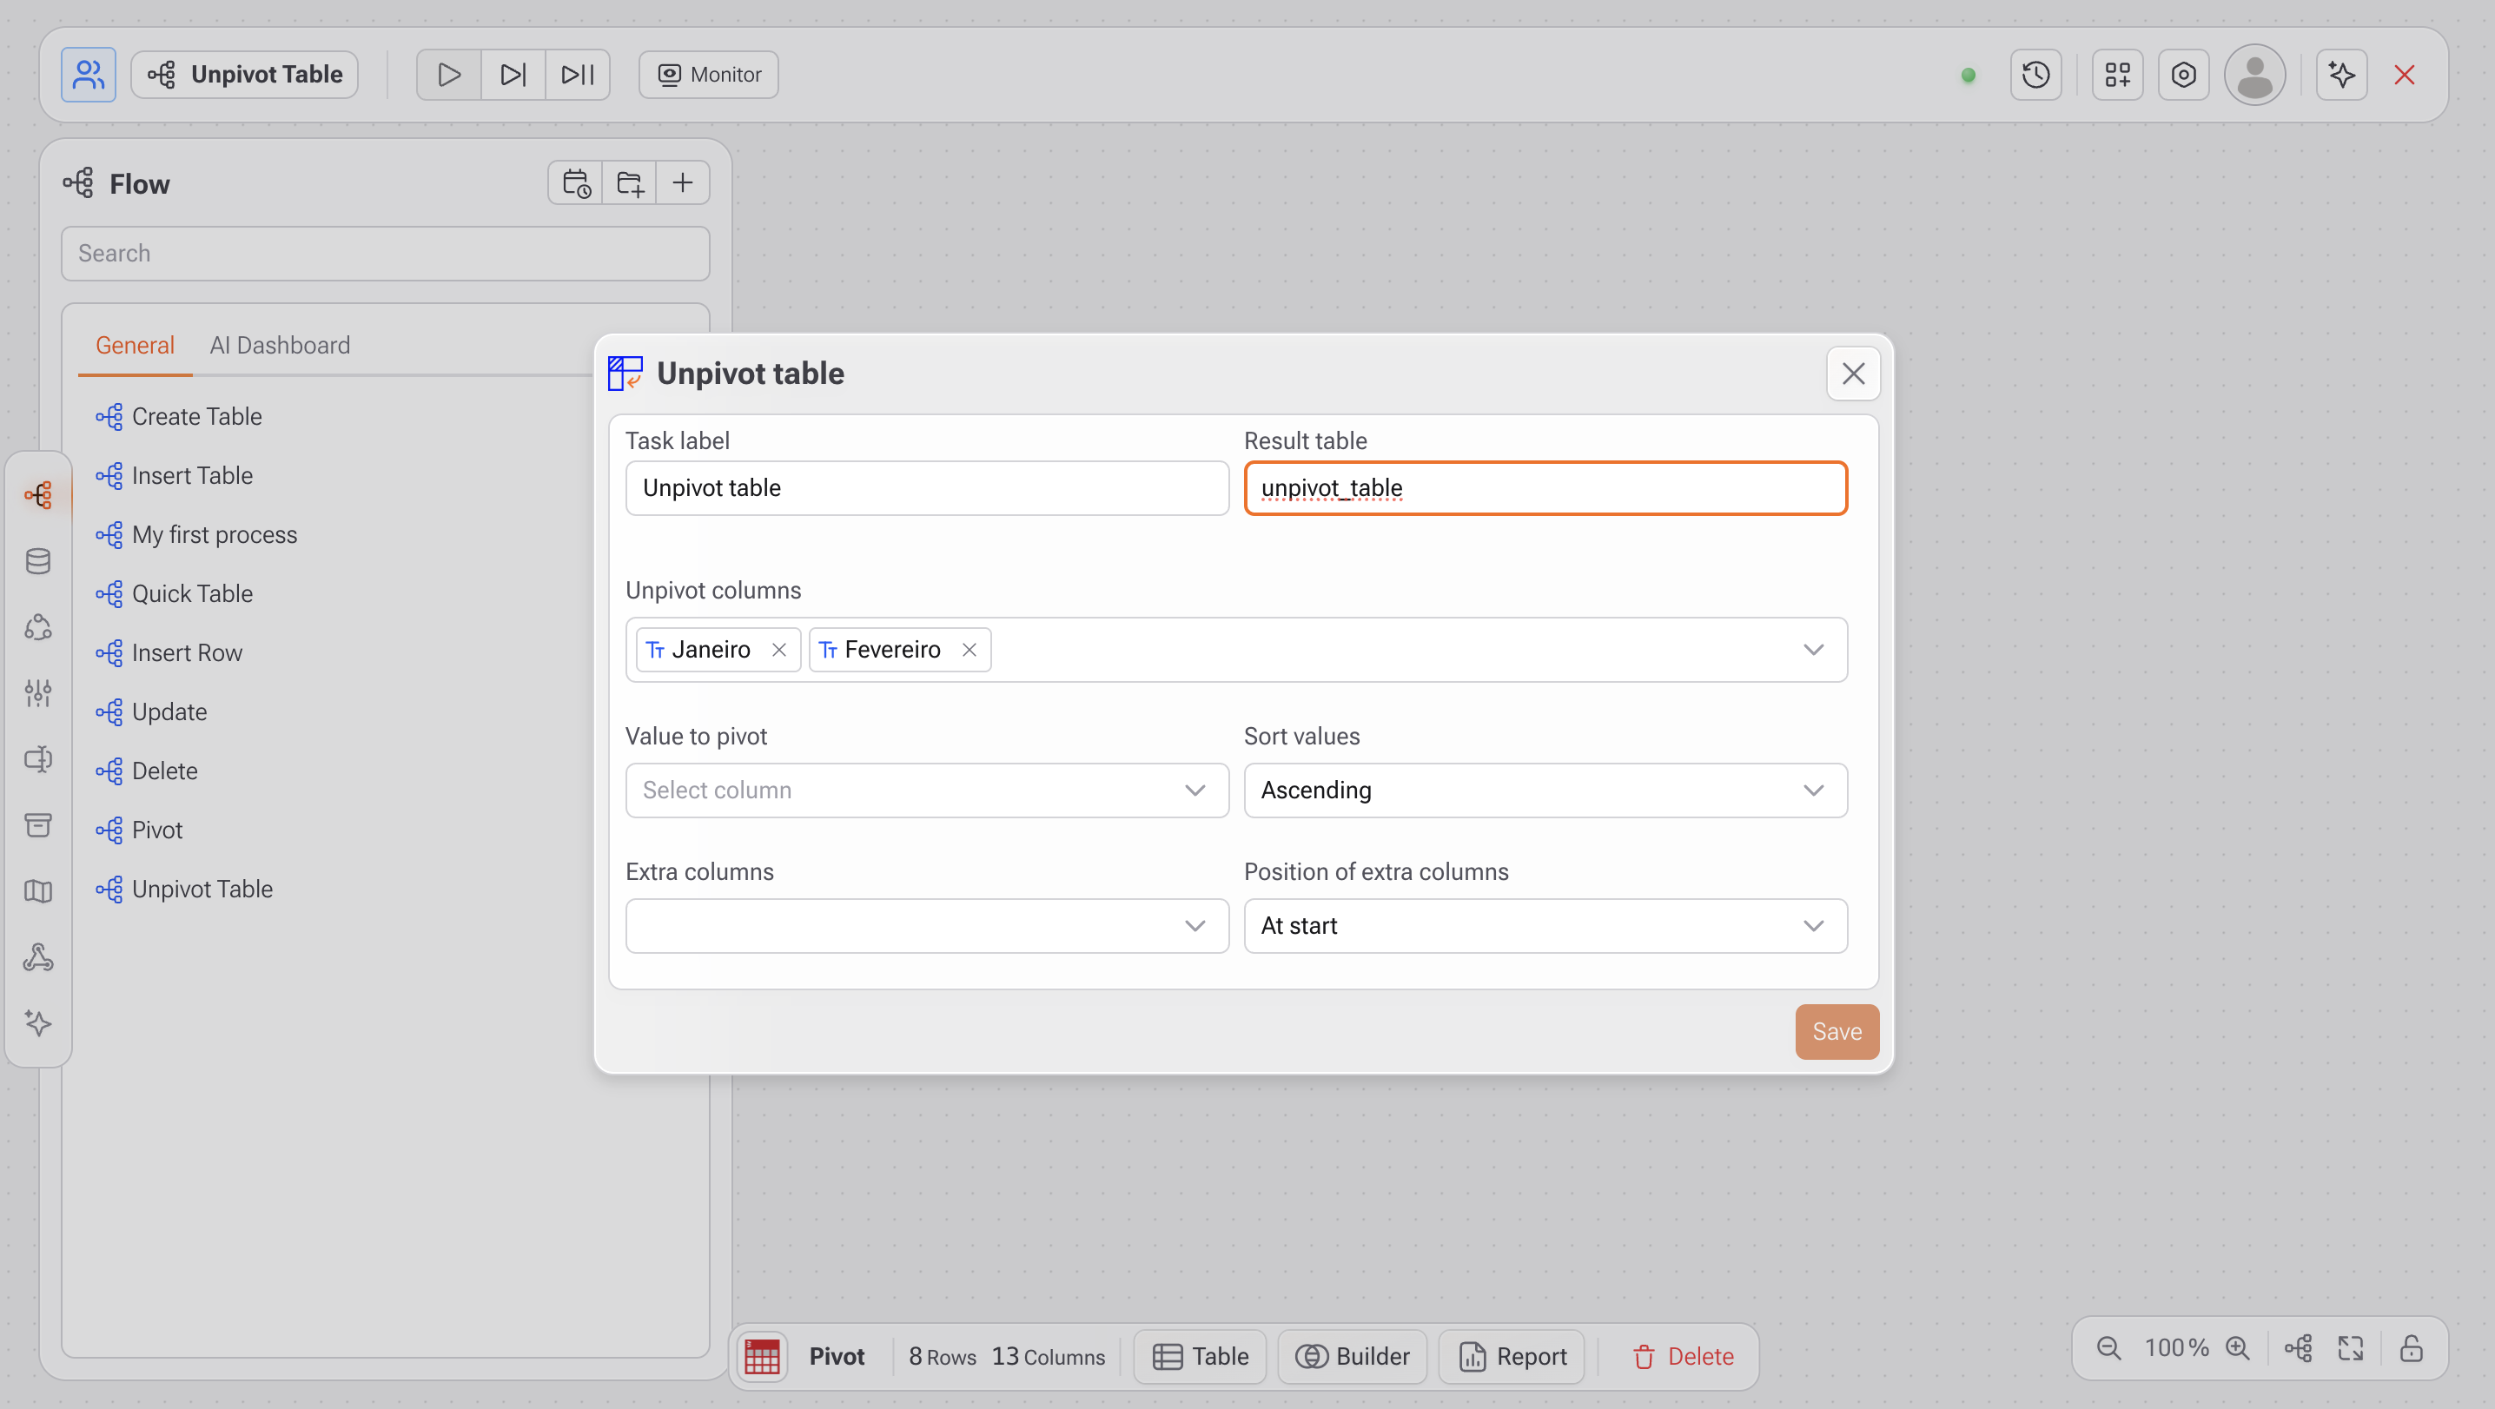
Task: Remove the Janeiro column tag
Action: click(x=778, y=650)
